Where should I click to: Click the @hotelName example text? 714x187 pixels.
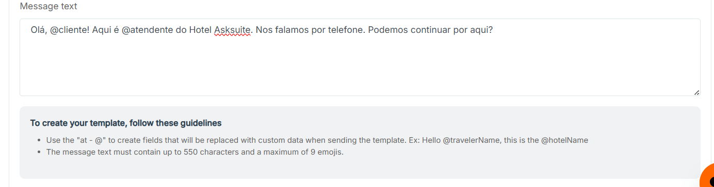565,140
